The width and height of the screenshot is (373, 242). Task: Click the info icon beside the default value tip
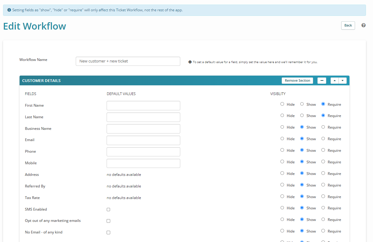pos(190,62)
